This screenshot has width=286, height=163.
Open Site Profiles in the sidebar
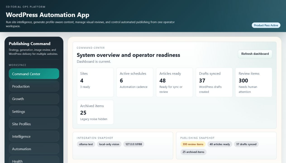point(34,124)
